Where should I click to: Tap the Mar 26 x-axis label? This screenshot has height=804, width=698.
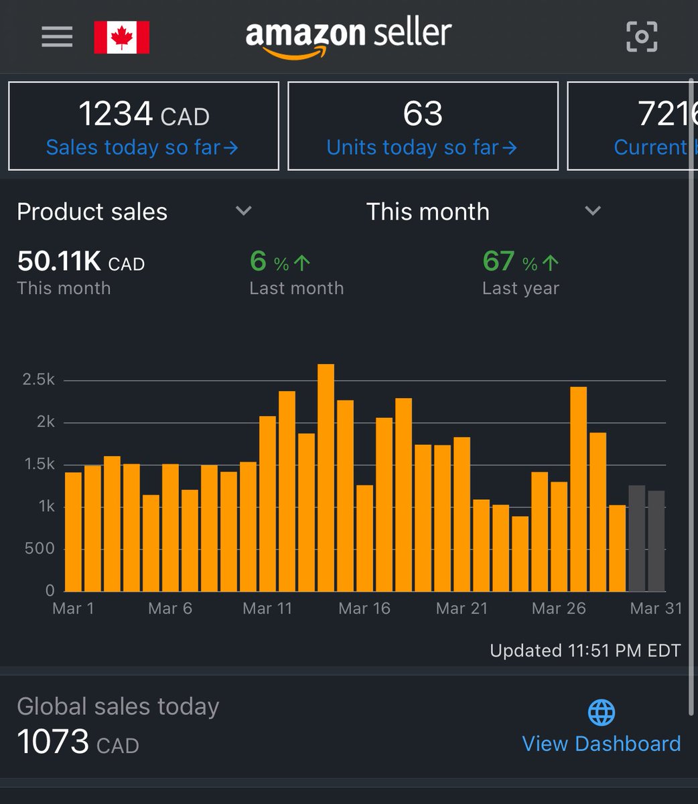[x=559, y=608]
